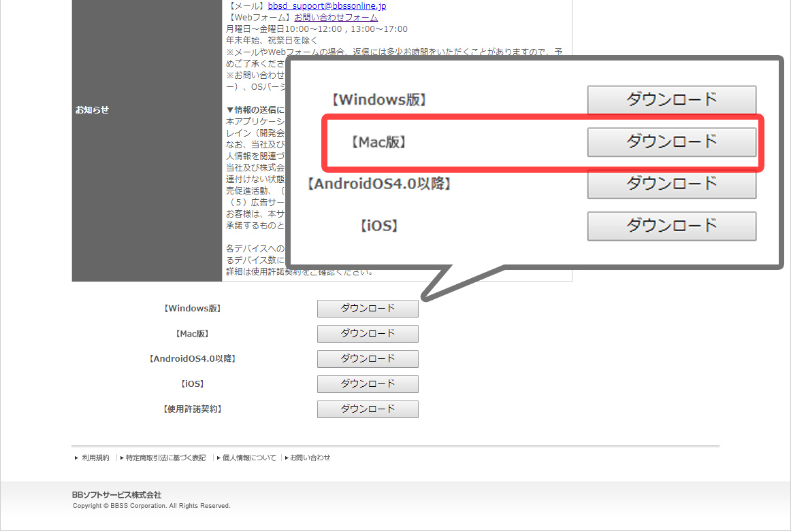Click the 【Windows版】 label below the table

(191, 309)
